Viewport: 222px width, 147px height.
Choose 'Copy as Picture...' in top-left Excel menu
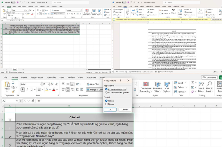pos(15,18)
